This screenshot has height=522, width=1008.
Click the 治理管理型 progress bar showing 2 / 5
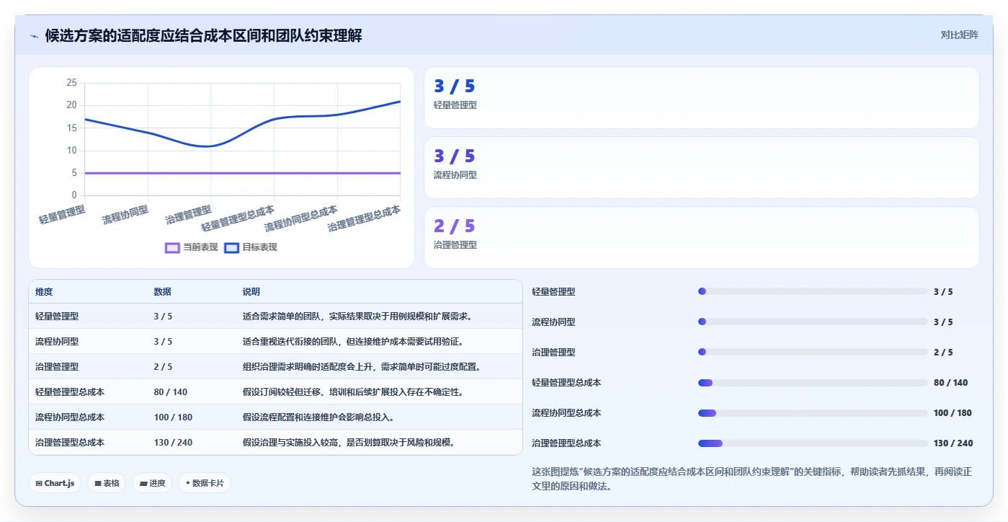813,353
